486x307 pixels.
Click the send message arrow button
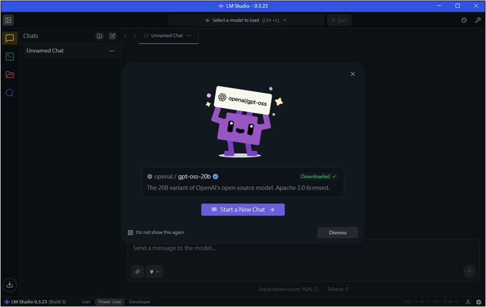click(469, 271)
